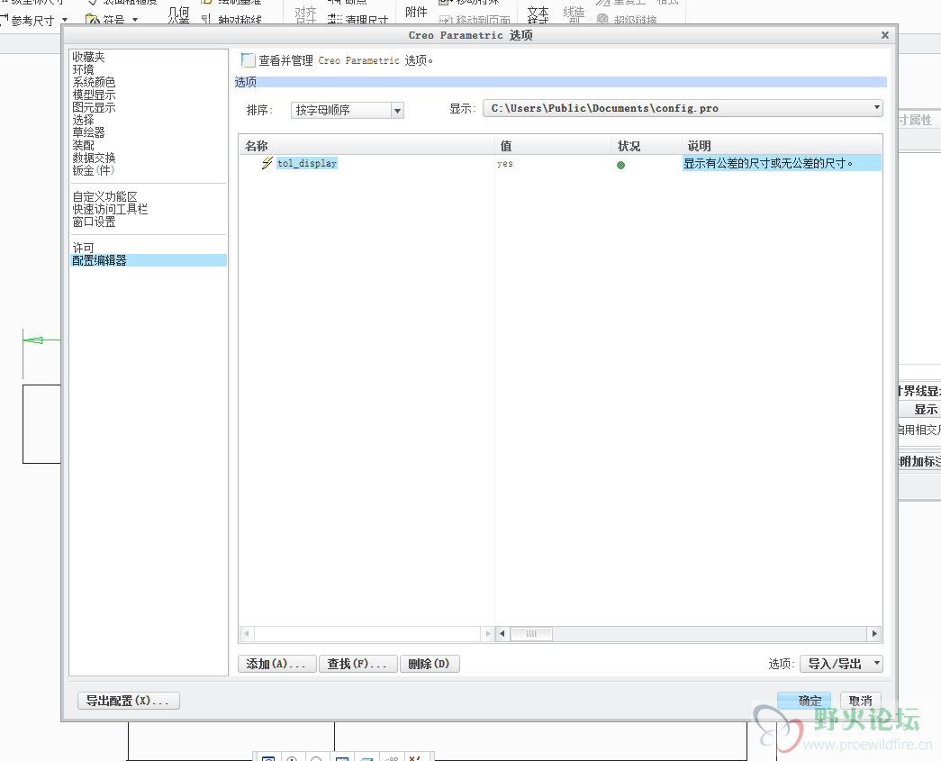Click the 状况 column header
Screen dimensions: 941x761
click(x=647, y=146)
